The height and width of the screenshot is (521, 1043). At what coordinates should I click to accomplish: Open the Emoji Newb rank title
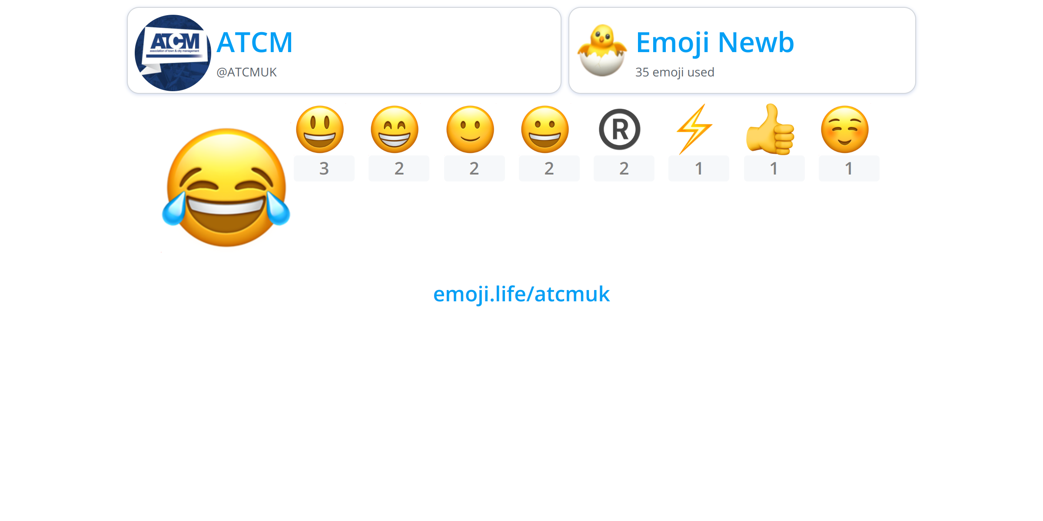pos(715,43)
